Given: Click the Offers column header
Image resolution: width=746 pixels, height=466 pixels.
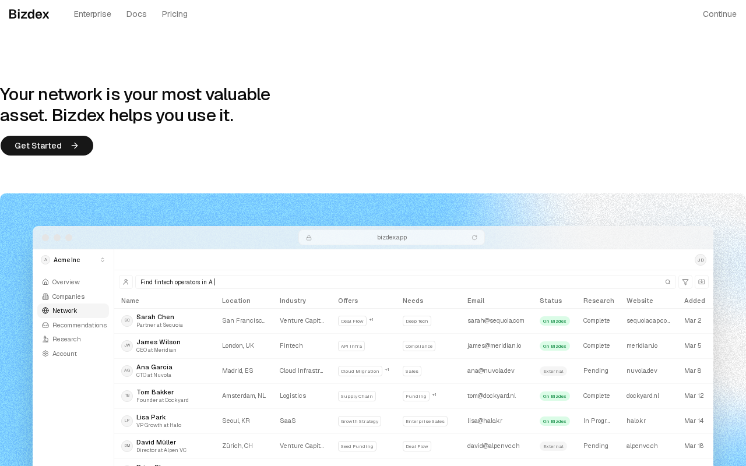Looking at the screenshot, I should tap(348, 301).
